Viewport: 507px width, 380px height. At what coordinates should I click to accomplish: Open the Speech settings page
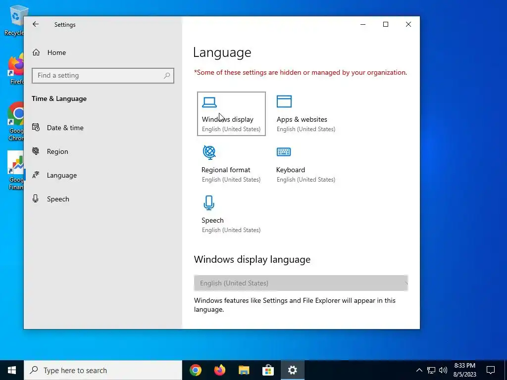coord(58,199)
